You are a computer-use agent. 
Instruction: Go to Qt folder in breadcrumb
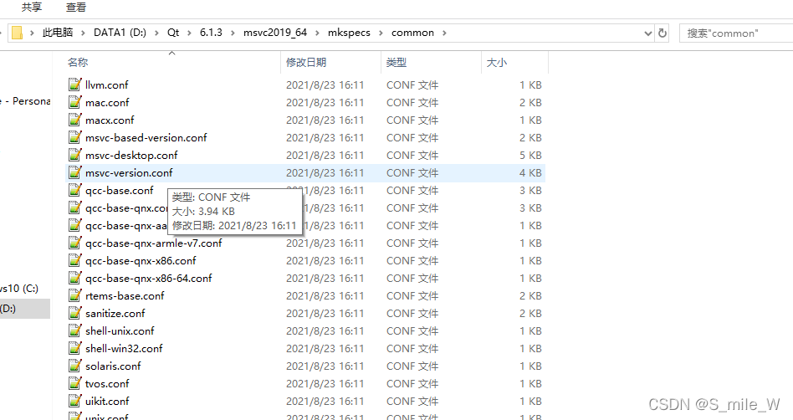click(173, 33)
